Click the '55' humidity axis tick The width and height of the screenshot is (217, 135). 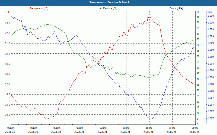point(198,62)
